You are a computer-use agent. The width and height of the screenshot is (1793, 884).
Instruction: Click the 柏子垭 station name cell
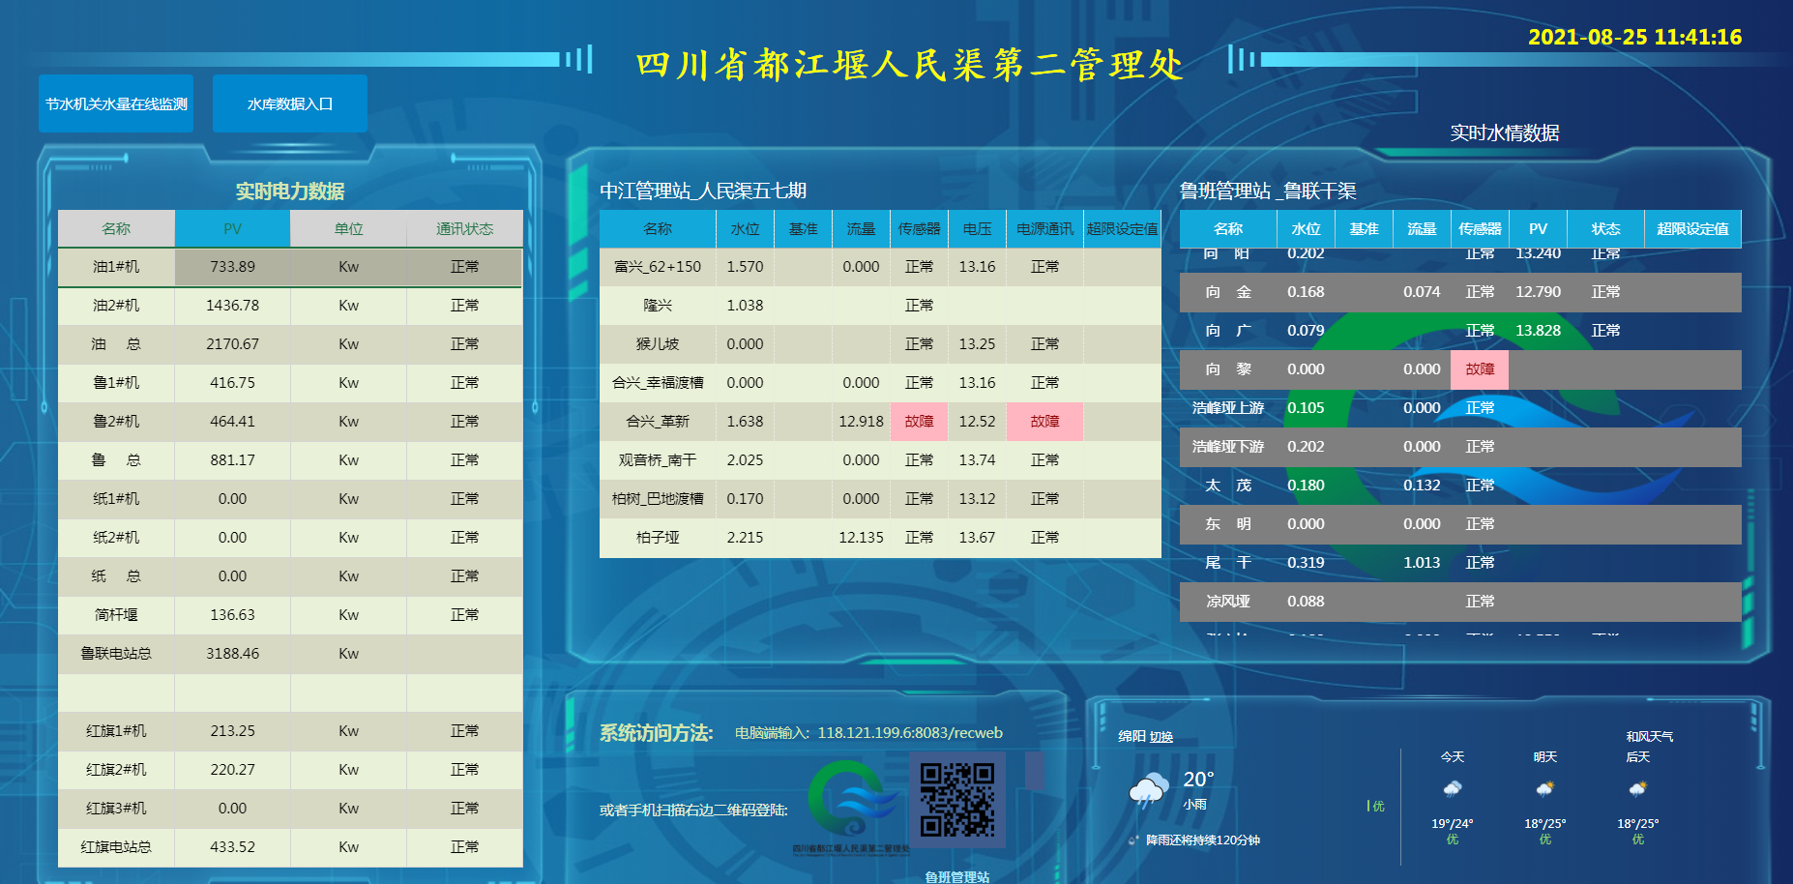[658, 538]
